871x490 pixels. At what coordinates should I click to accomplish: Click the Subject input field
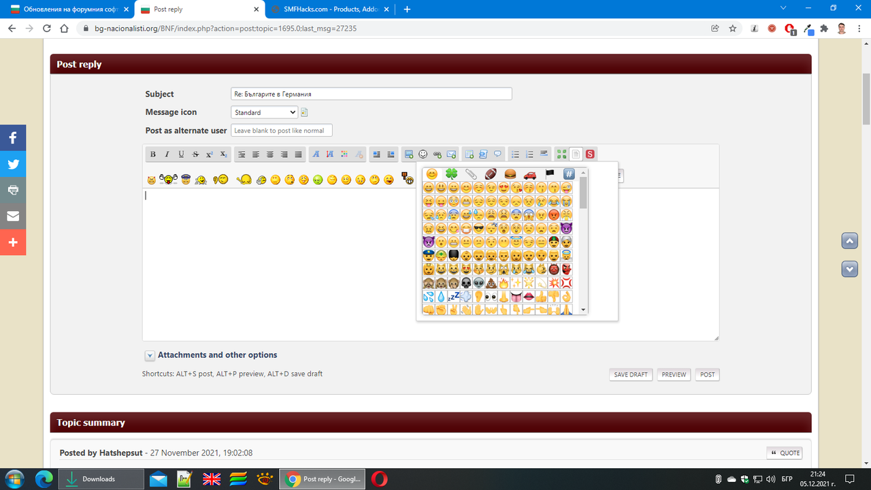(372, 94)
